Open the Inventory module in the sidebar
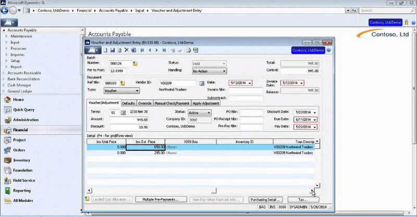 click(x=21, y=160)
